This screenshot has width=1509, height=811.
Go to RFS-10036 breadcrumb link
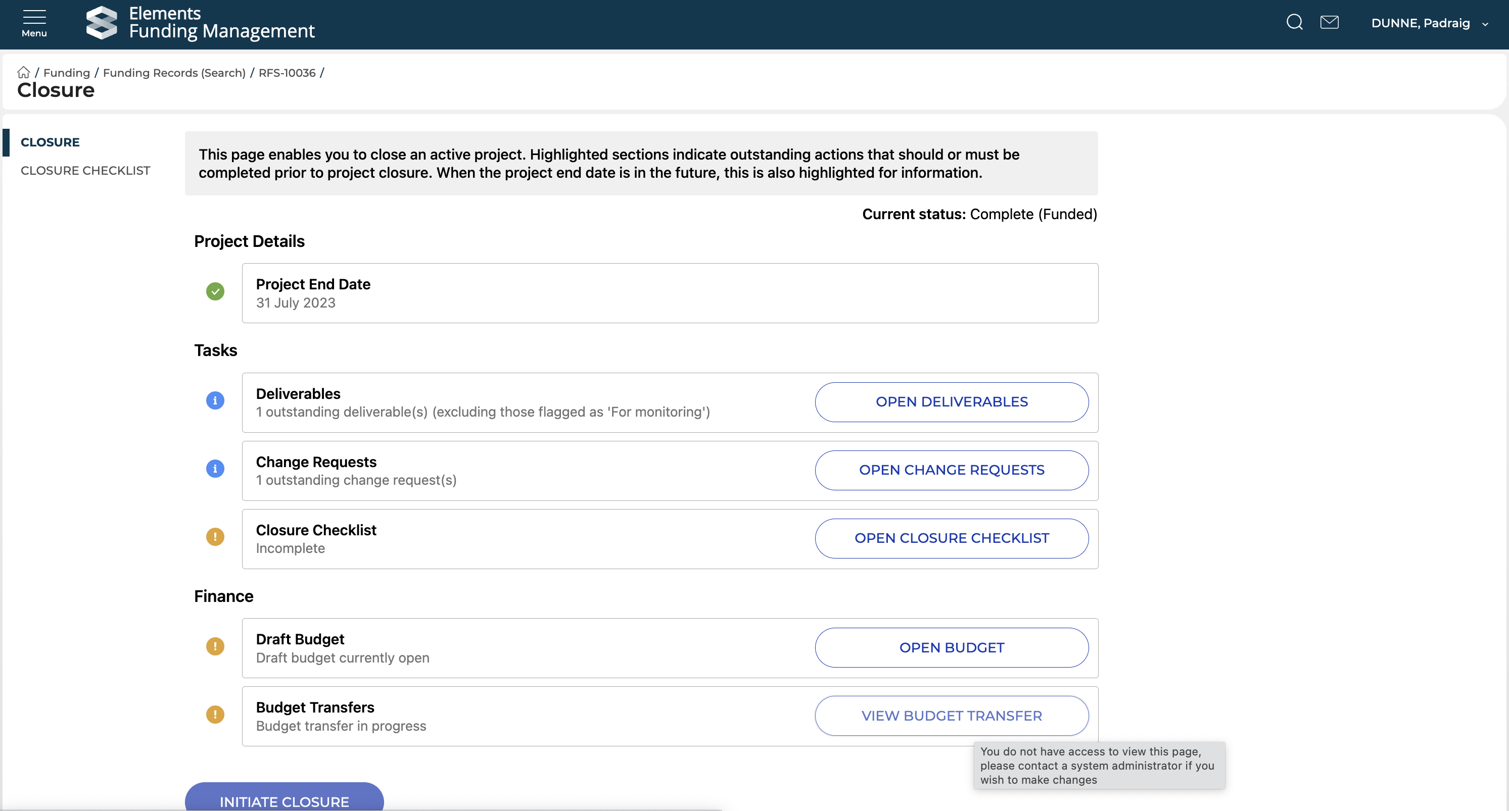[x=287, y=73]
